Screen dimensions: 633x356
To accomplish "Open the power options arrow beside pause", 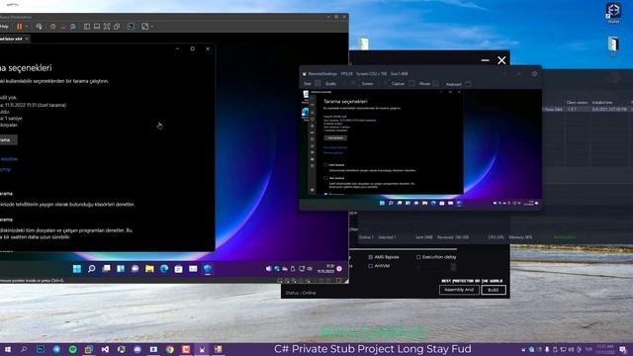I will click(27, 27).
